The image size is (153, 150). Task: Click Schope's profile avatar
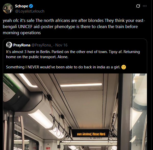[x=8, y=8]
